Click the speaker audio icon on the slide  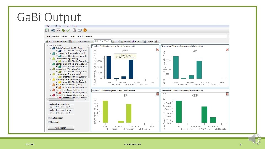255,139
